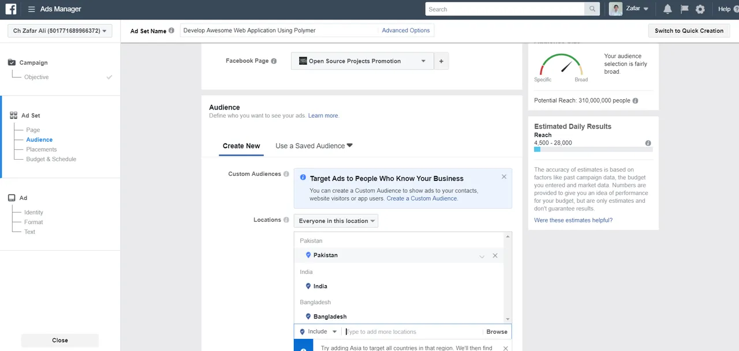This screenshot has width=739, height=351.
Task: Click the top Search input field
Action: [x=505, y=9]
